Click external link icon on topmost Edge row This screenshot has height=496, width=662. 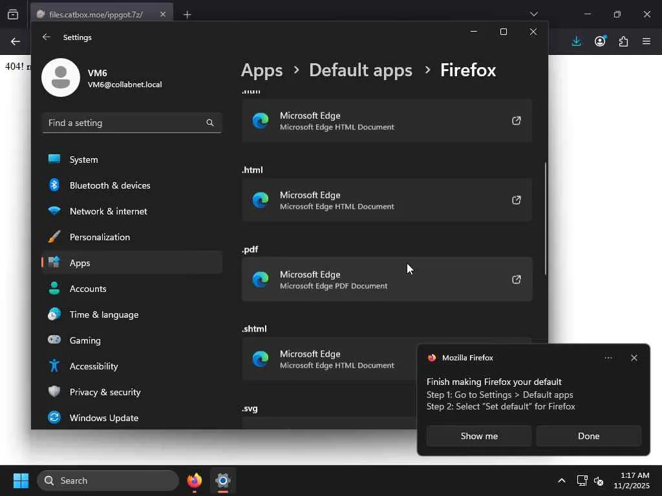(516, 121)
